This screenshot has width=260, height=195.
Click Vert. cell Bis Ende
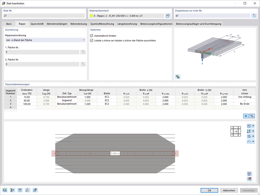[x=245, y=104]
